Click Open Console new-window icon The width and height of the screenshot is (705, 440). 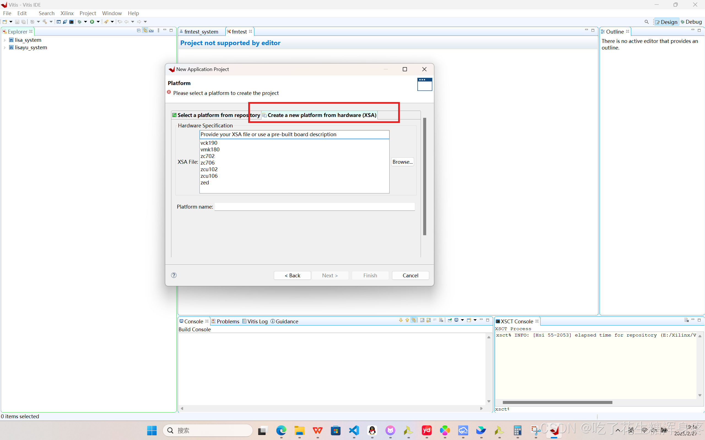(469, 320)
